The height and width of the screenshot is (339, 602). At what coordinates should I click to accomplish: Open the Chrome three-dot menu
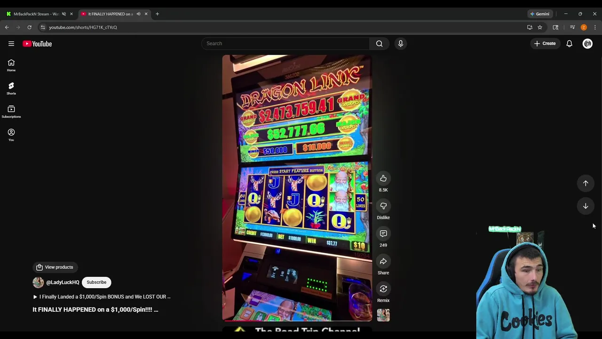[595, 27]
